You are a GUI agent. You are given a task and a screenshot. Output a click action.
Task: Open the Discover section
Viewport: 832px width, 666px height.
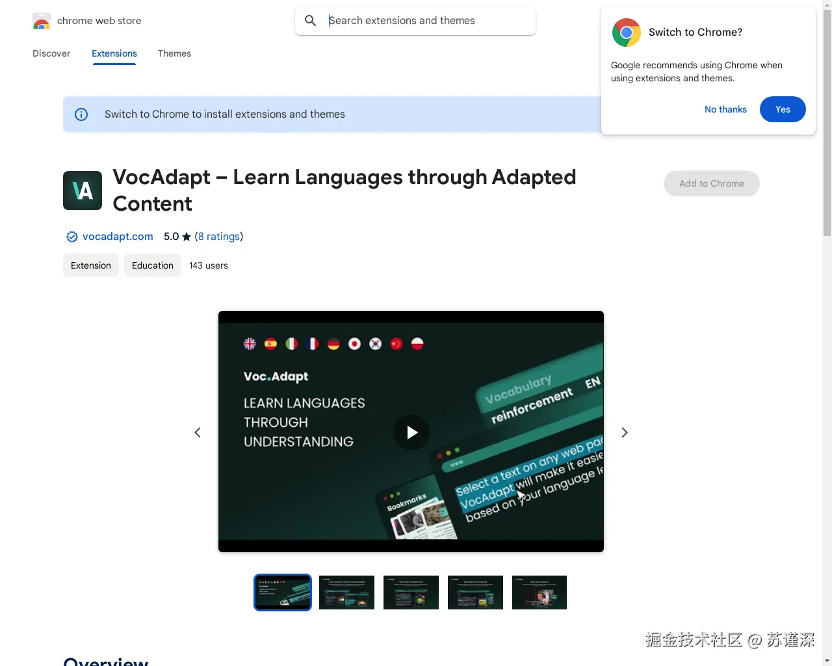click(51, 53)
